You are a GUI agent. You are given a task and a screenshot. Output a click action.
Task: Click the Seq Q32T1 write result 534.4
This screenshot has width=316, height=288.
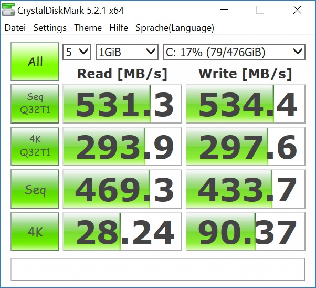(246, 104)
